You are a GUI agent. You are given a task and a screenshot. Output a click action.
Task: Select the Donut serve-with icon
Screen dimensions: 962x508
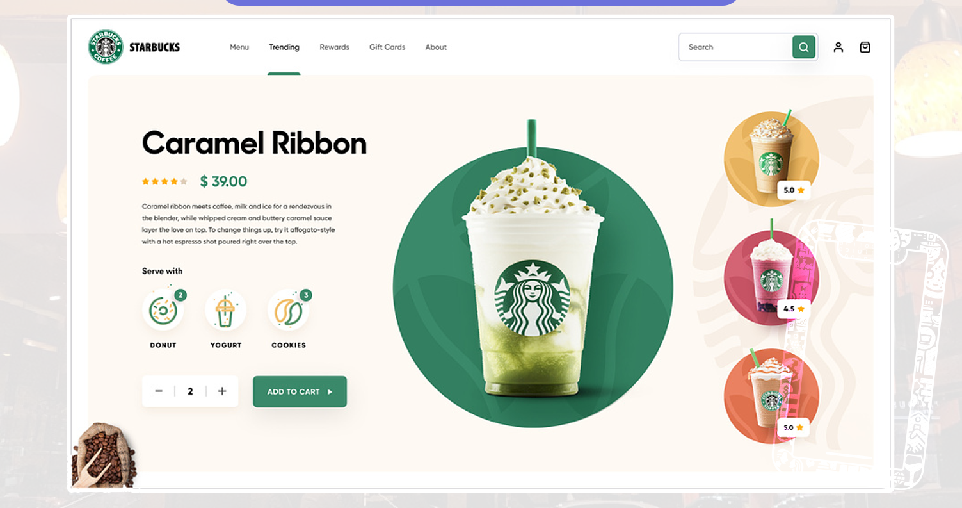pos(163,311)
